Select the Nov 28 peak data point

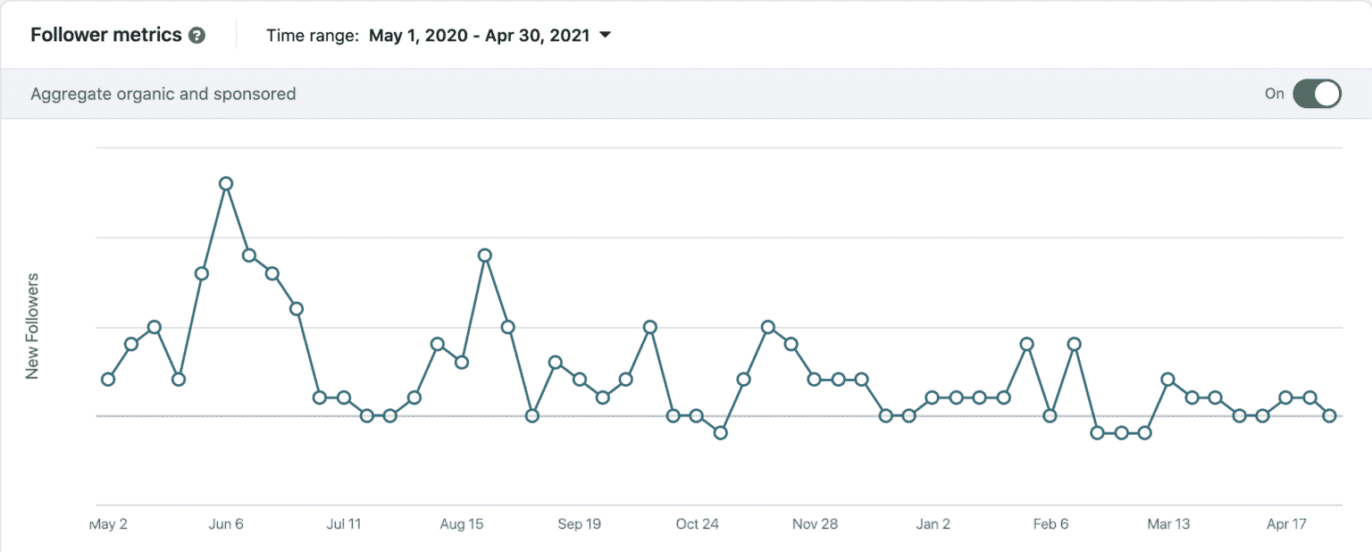pyautogui.click(x=769, y=327)
